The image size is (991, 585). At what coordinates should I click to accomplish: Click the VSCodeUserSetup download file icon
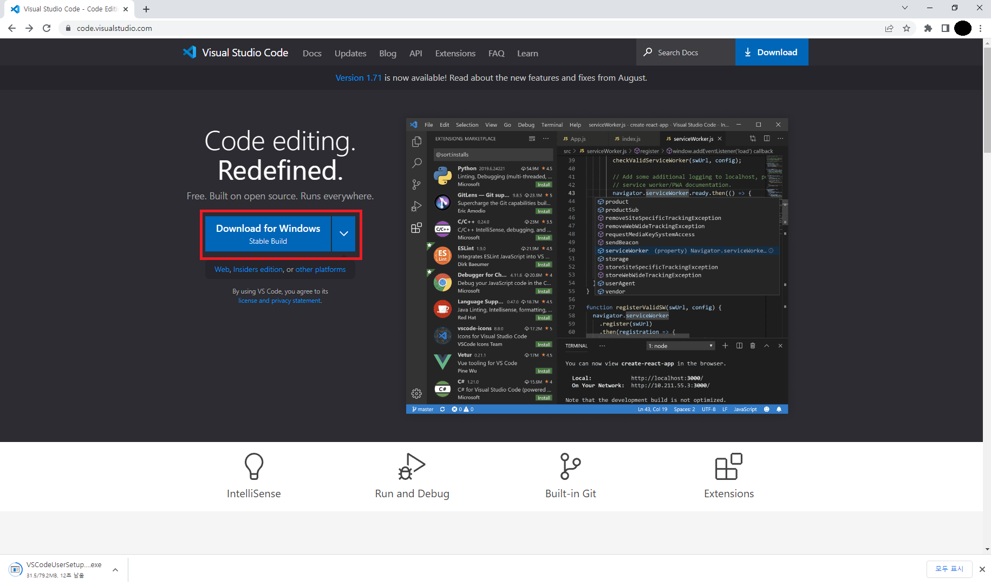16,569
